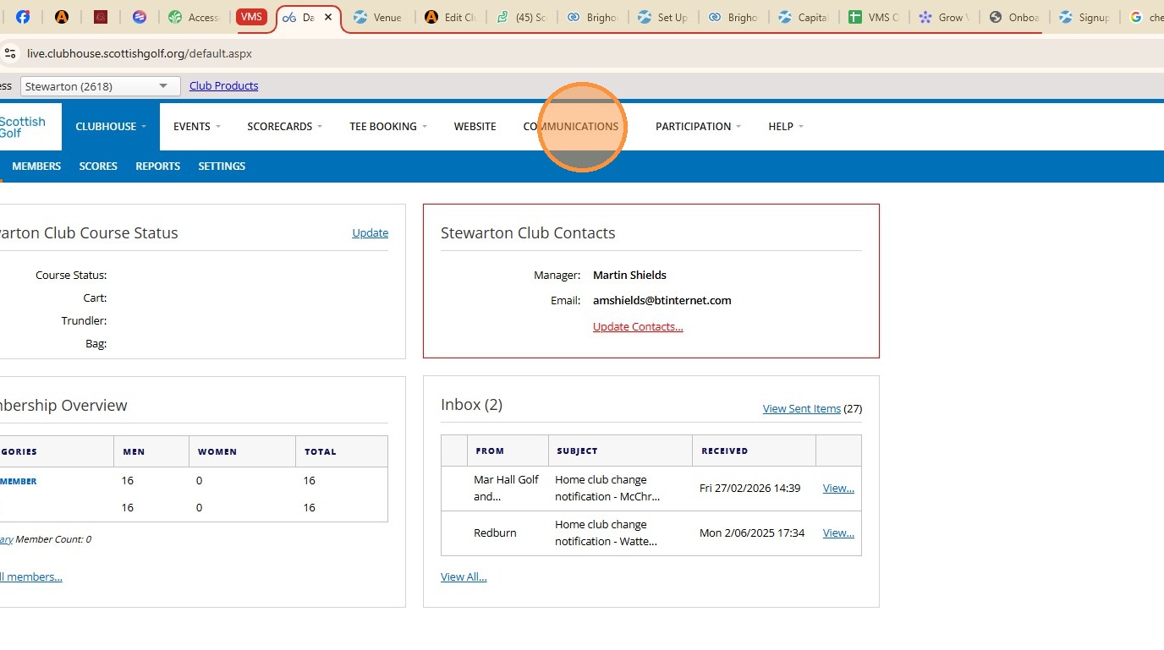Expand the CLUBHOUSE menu
This screenshot has width=1164, height=650.
[x=111, y=127]
